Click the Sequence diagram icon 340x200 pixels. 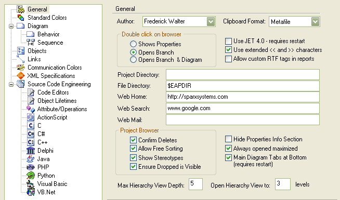(x=31, y=43)
